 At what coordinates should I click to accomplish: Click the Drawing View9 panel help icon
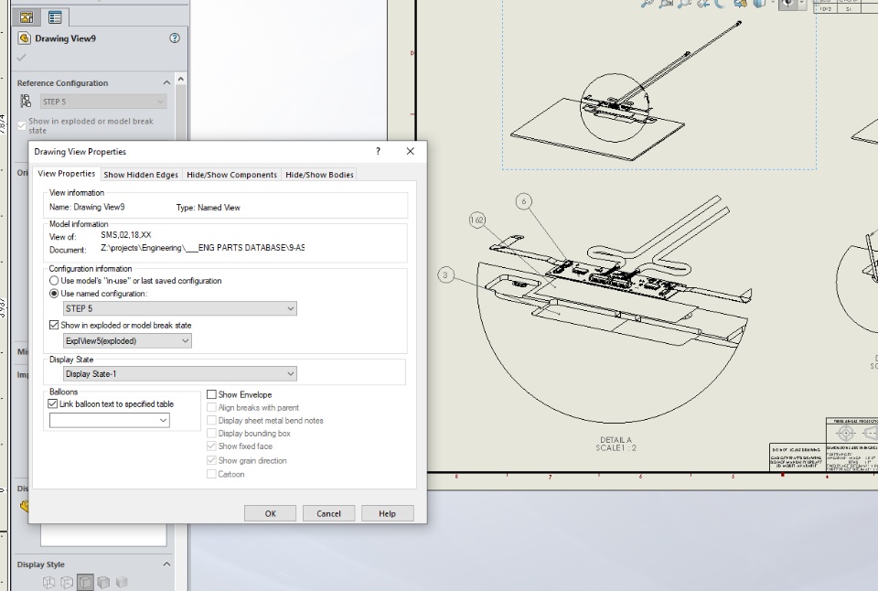click(175, 38)
